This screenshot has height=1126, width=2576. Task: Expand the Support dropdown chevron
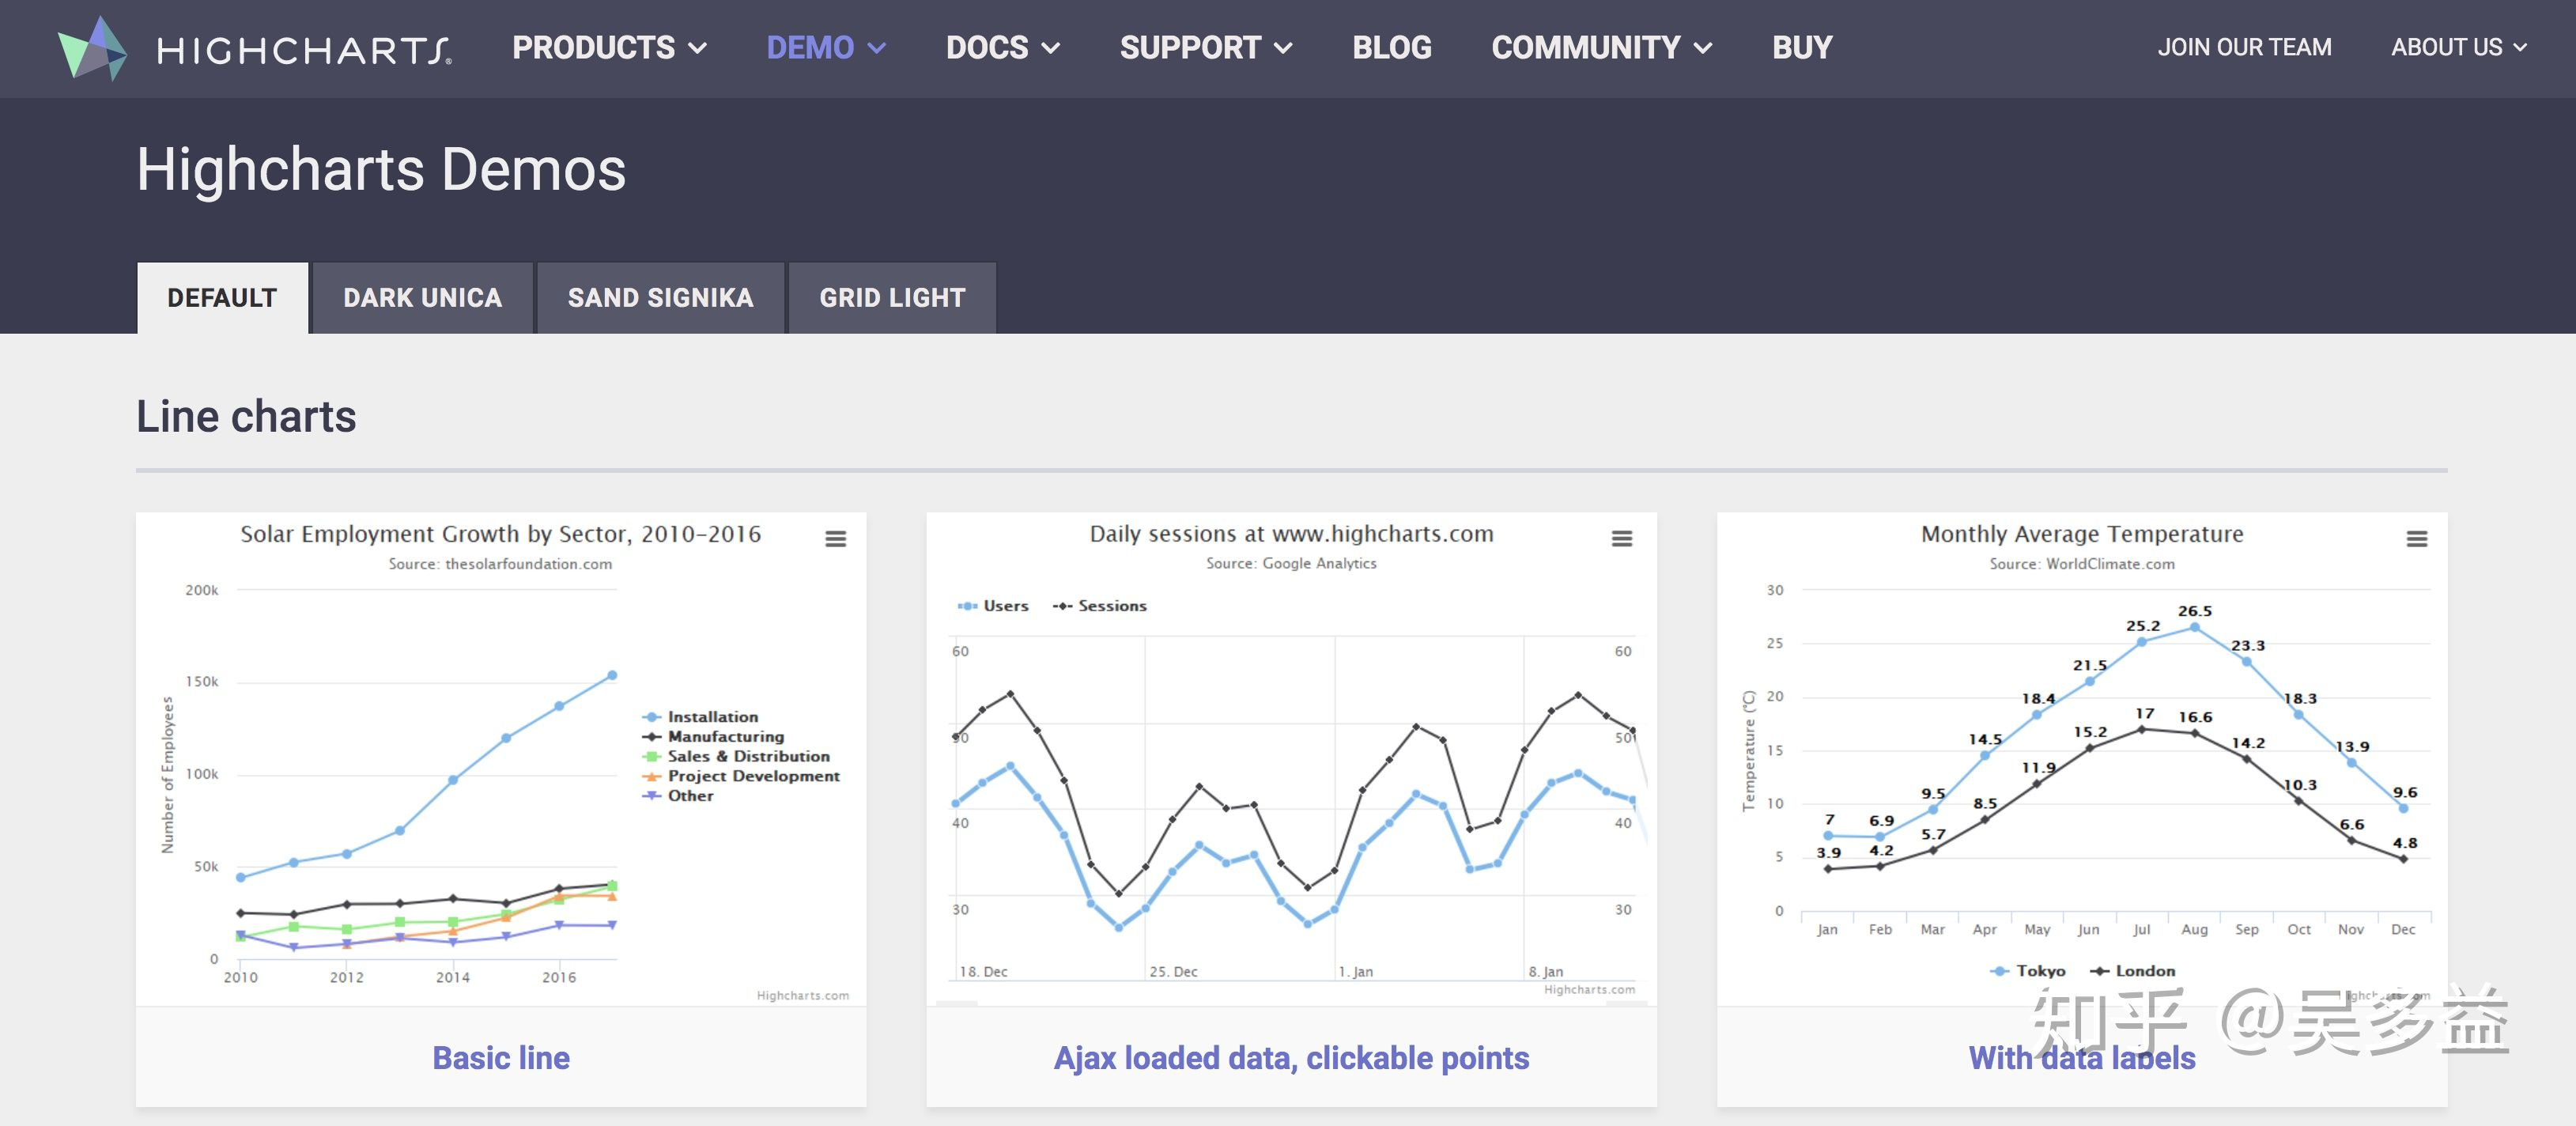click(x=1284, y=48)
